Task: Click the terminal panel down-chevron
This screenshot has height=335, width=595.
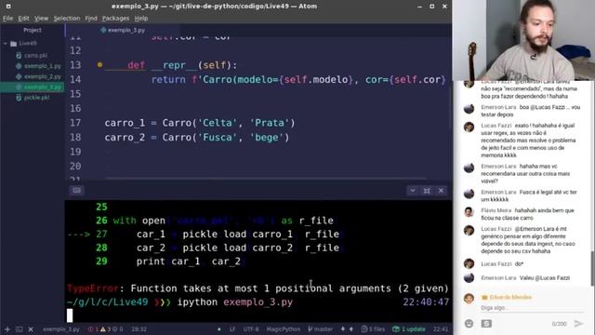Action: point(413,191)
